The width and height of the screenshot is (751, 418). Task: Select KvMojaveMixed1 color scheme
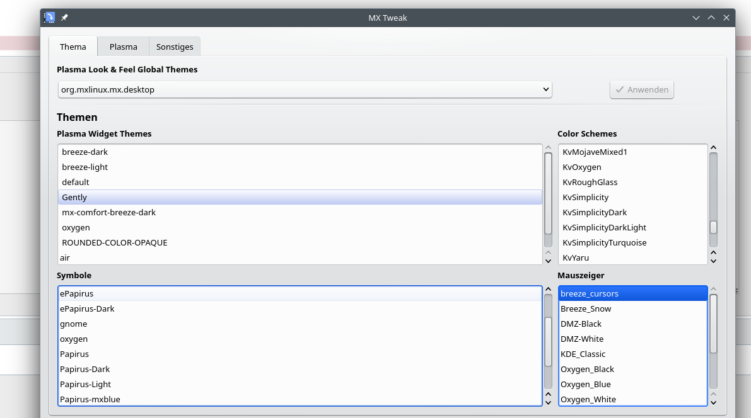click(x=632, y=152)
